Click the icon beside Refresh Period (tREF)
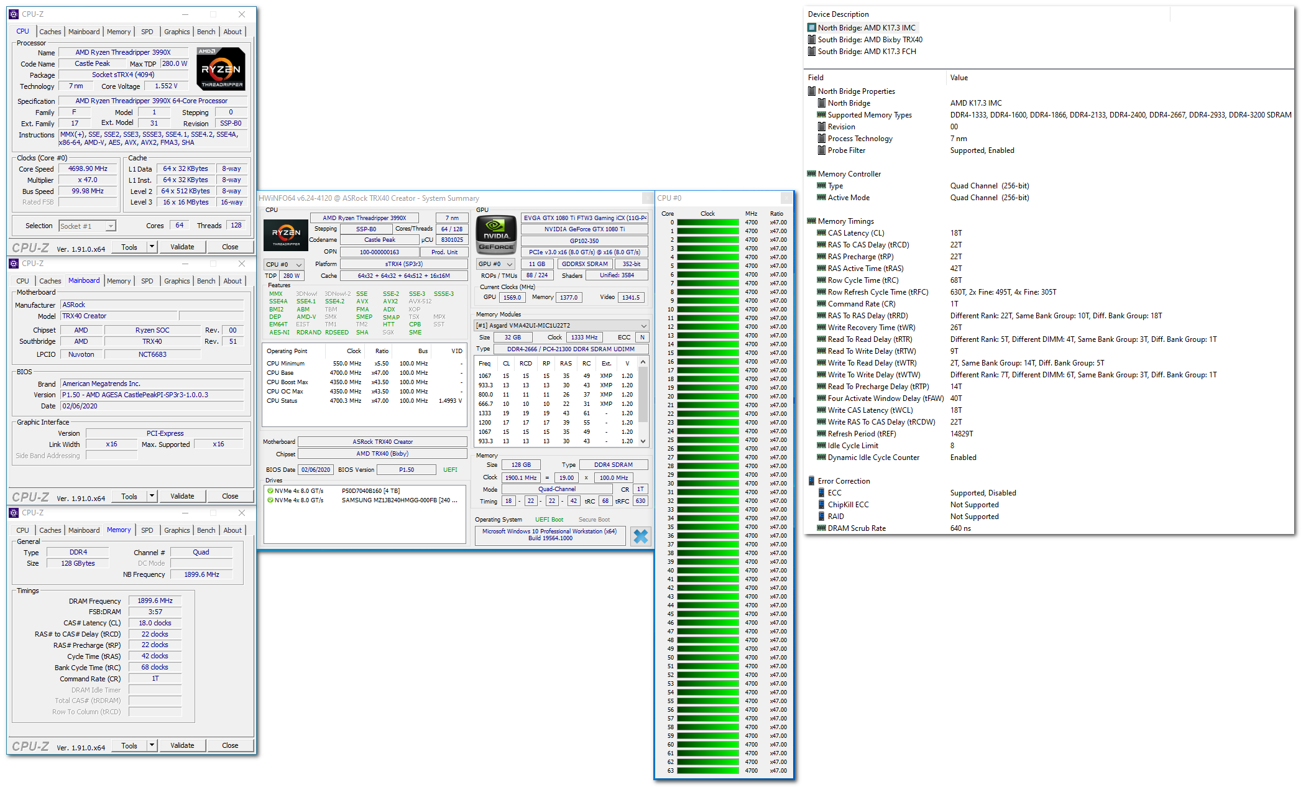 [x=822, y=434]
